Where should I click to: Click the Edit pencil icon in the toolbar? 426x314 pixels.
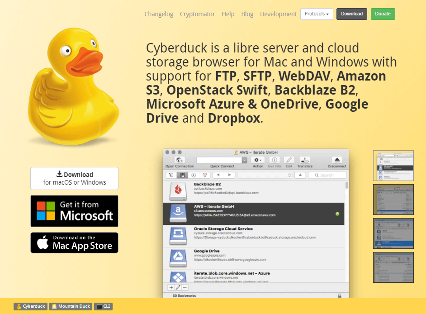[x=289, y=159]
